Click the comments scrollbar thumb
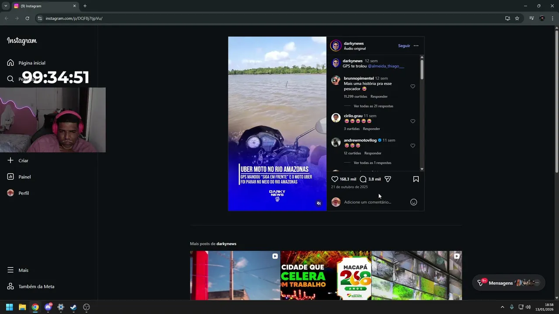This screenshot has width=559, height=314. point(422,69)
